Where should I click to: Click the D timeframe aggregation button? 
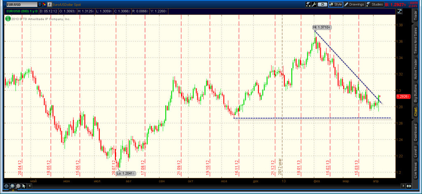(322, 4)
